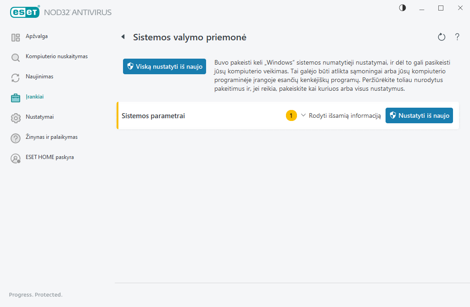This screenshot has height=307, width=470.
Task: Open the Apžvalga overview section
Action: coord(36,37)
